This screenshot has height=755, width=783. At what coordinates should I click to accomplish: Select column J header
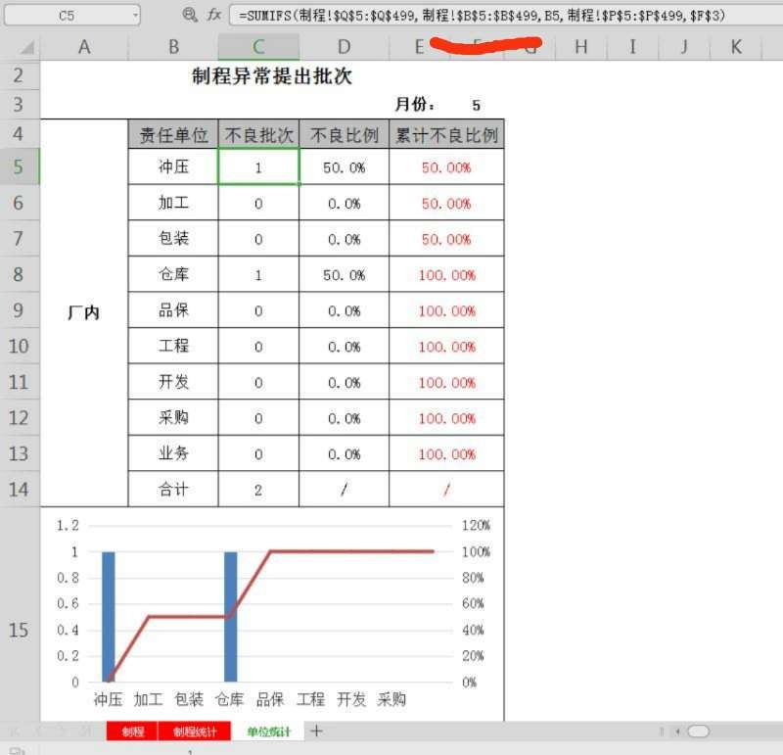pyautogui.click(x=684, y=47)
